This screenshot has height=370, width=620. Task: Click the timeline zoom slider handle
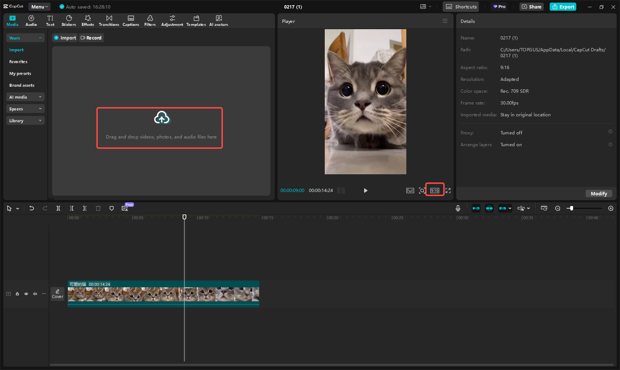tap(571, 208)
